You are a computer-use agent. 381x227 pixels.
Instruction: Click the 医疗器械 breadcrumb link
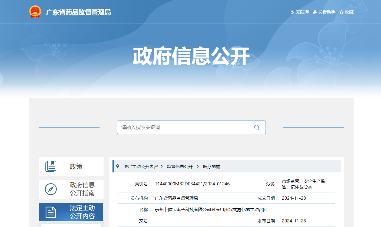point(212,167)
